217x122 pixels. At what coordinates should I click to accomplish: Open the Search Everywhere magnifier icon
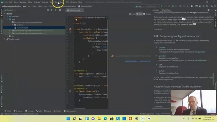pos(212,6)
